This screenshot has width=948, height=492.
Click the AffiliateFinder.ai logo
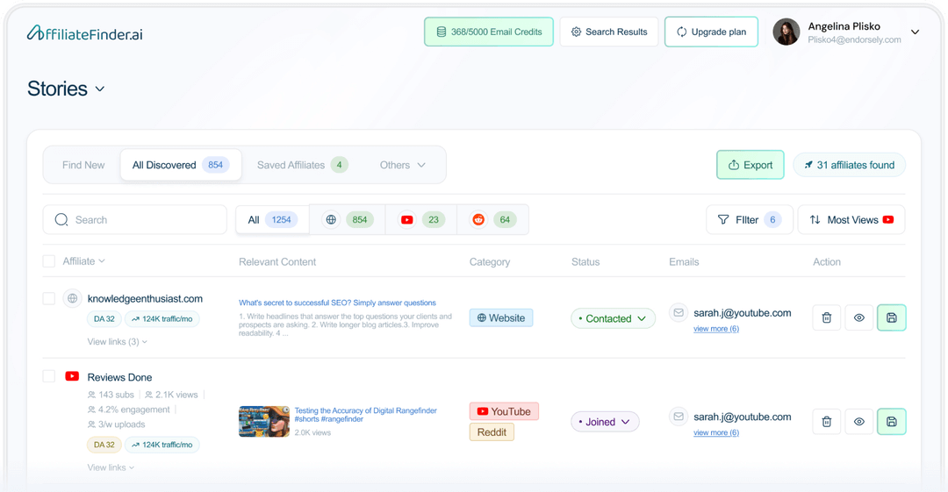(84, 33)
